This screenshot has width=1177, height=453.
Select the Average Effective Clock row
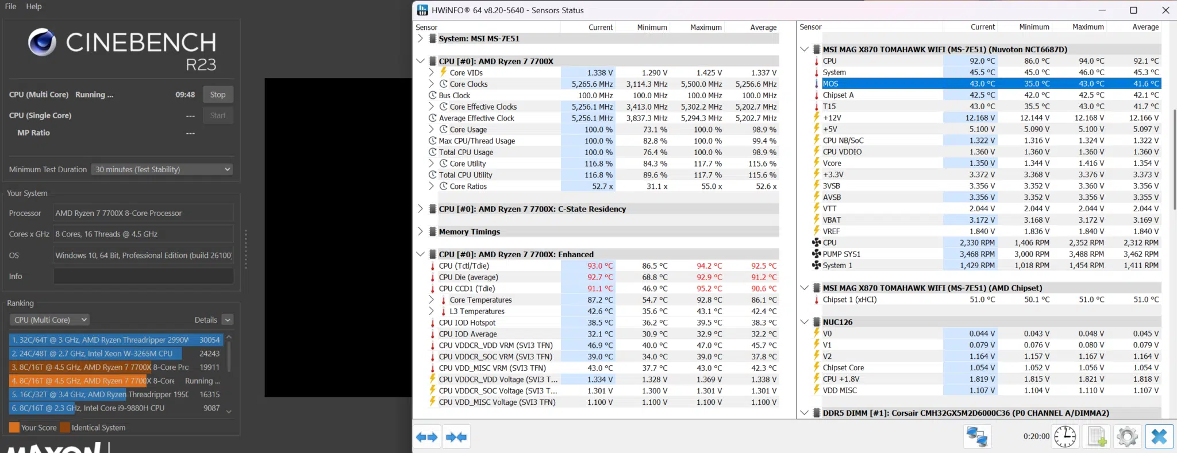point(603,118)
